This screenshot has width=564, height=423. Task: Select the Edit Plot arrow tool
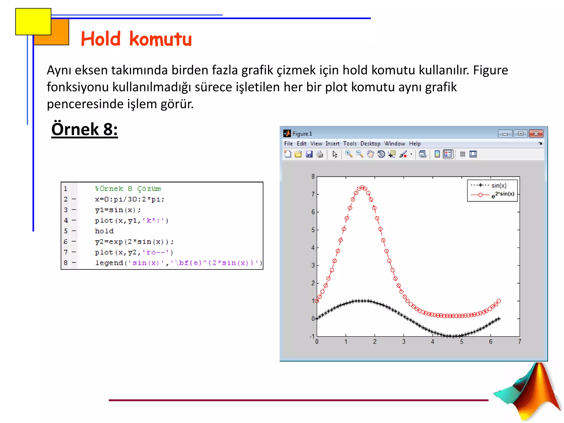[x=335, y=154]
